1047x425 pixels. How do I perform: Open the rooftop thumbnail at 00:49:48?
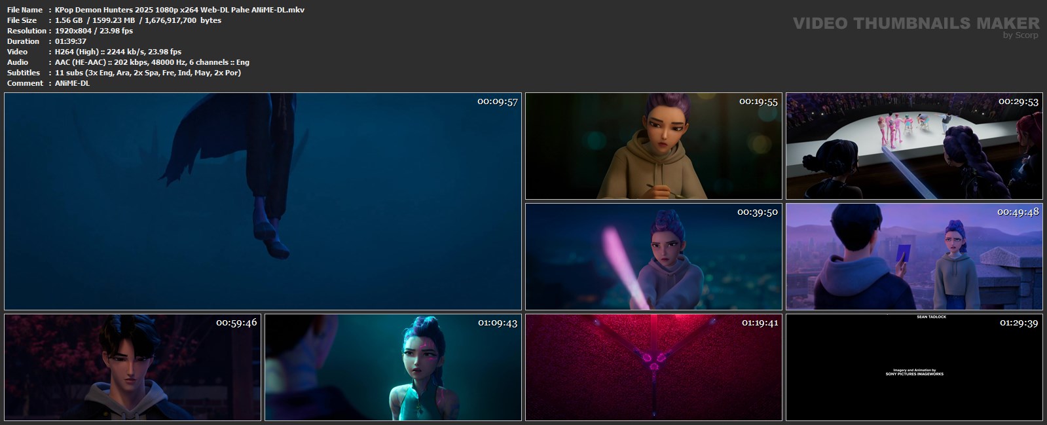(914, 257)
